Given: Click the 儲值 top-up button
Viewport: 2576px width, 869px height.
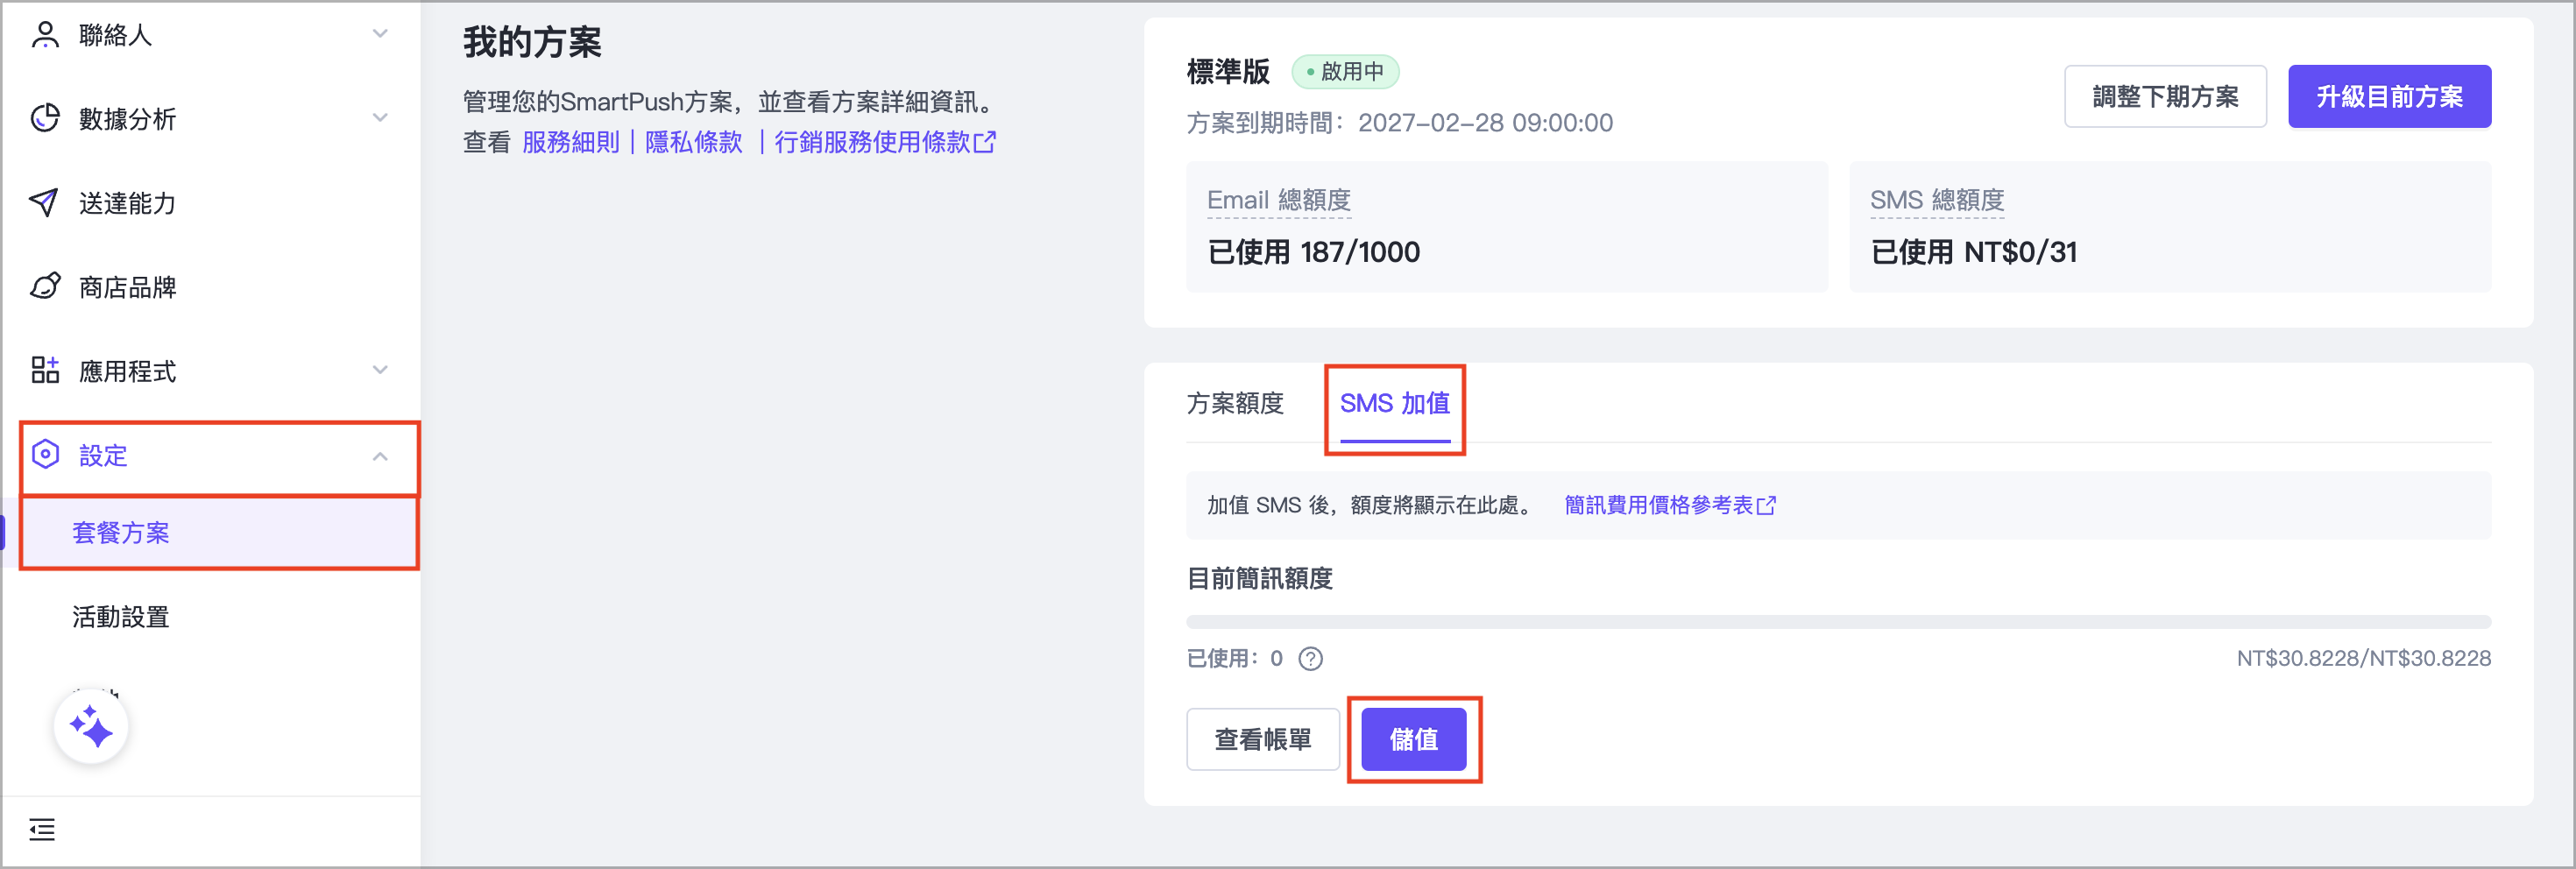Looking at the screenshot, I should [x=1414, y=740].
